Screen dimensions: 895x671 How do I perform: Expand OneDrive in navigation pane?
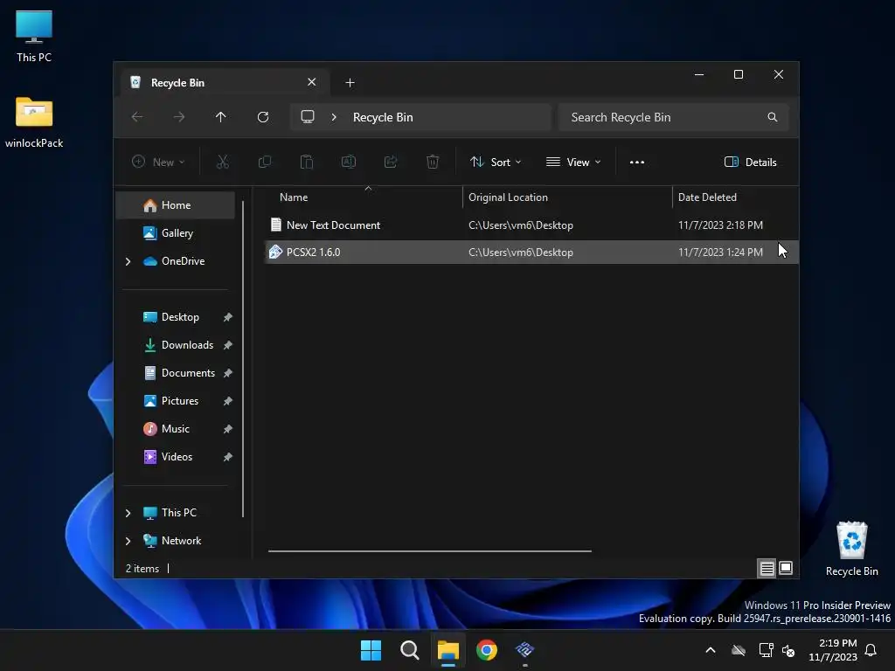click(x=128, y=261)
